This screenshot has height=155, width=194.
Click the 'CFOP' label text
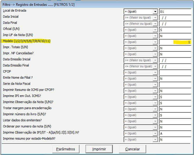click(7, 71)
